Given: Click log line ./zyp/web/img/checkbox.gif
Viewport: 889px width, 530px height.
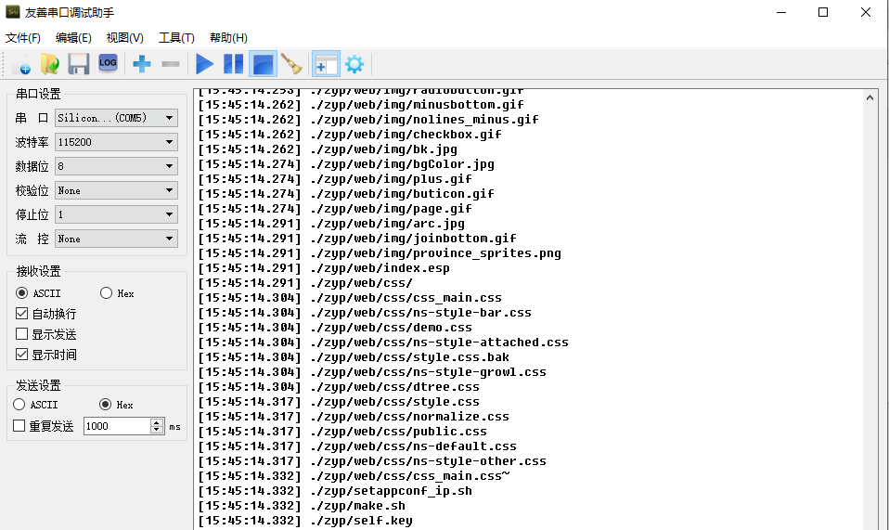Looking at the screenshot, I should [350, 135].
